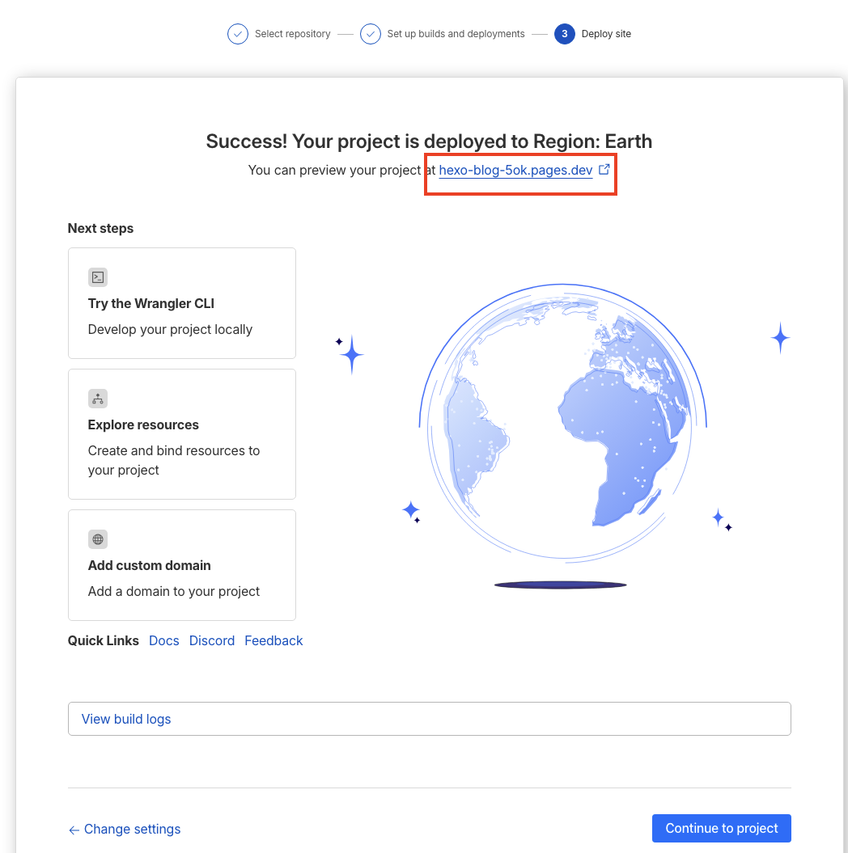Click the terminal icon in Wrangler CLI card
The height and width of the screenshot is (853, 848).
click(x=98, y=277)
